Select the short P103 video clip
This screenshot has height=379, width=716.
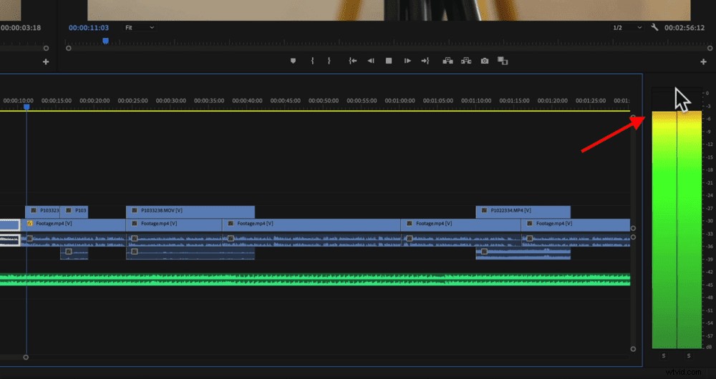[x=74, y=212]
